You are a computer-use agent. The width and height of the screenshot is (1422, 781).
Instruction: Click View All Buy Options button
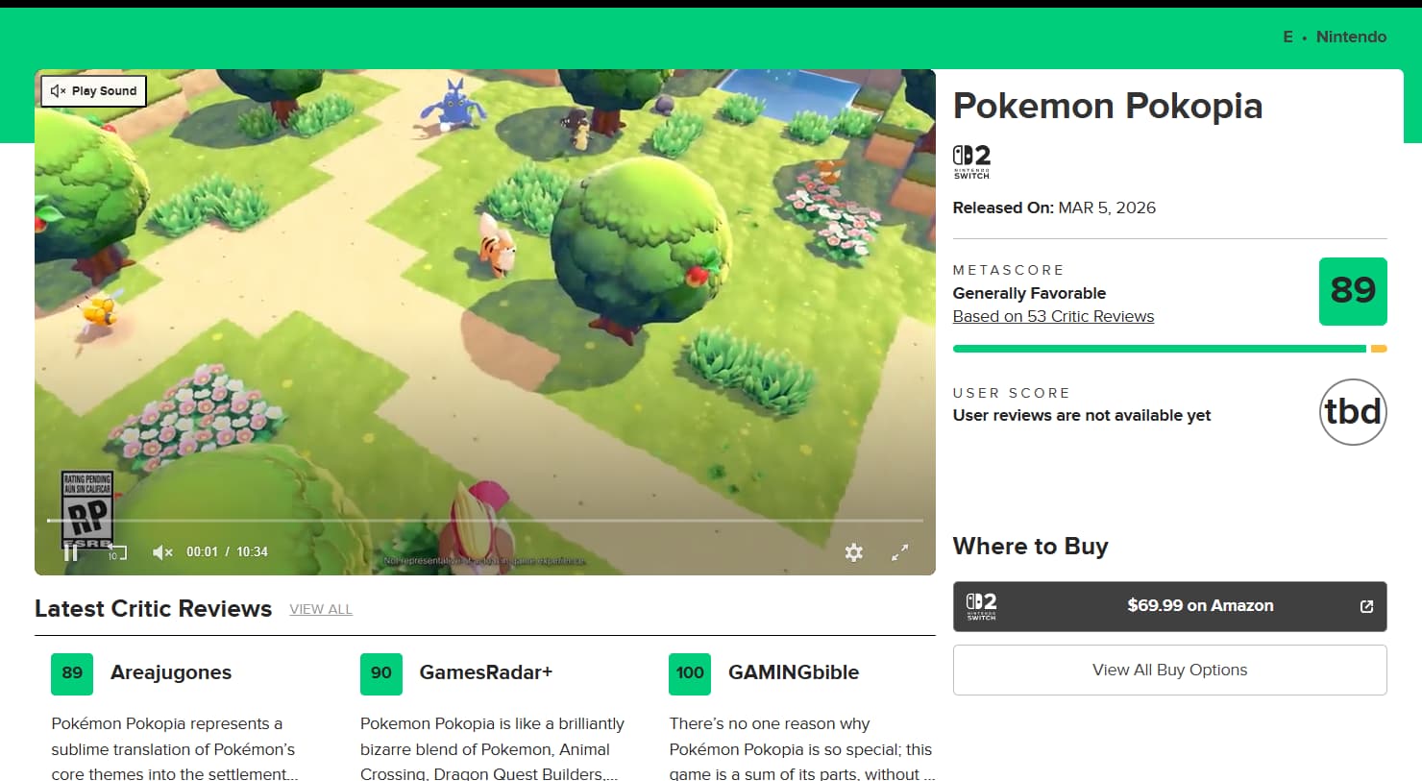pos(1170,670)
